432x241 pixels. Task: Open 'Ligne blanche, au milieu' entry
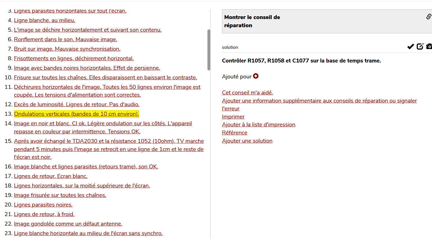(45, 20)
